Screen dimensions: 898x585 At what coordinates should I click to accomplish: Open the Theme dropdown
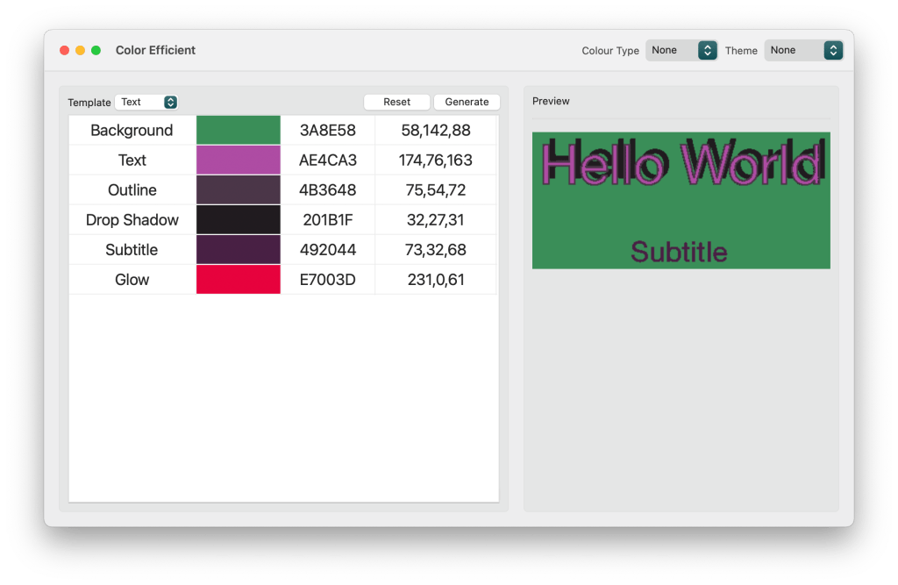pos(802,51)
